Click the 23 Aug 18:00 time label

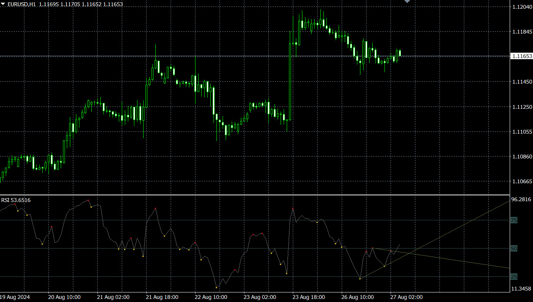point(309,297)
